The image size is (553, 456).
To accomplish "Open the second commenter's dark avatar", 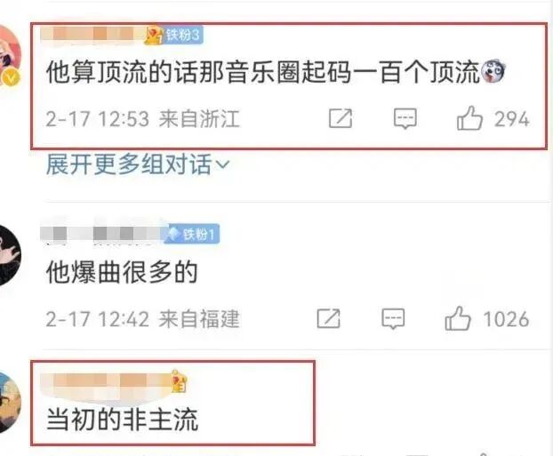I will pyautogui.click(x=10, y=255).
